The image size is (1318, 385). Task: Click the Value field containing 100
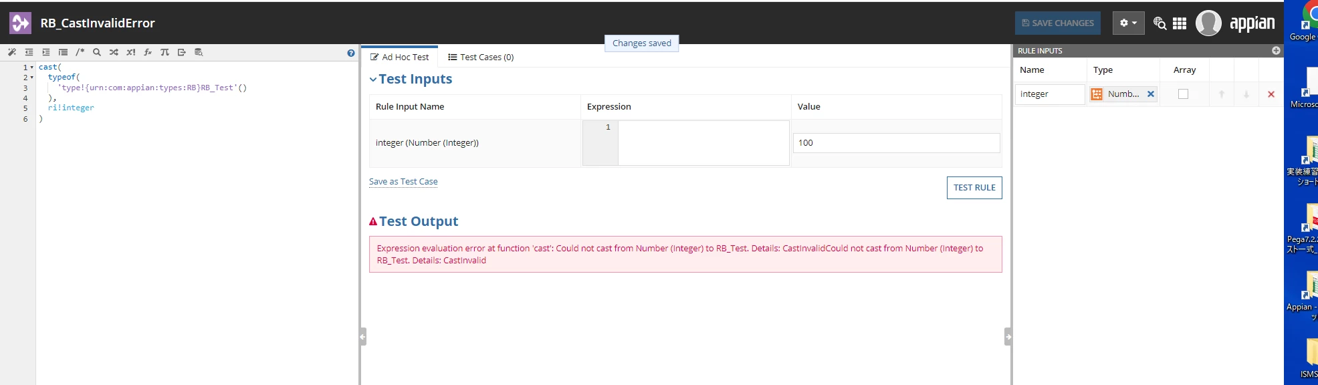[896, 143]
